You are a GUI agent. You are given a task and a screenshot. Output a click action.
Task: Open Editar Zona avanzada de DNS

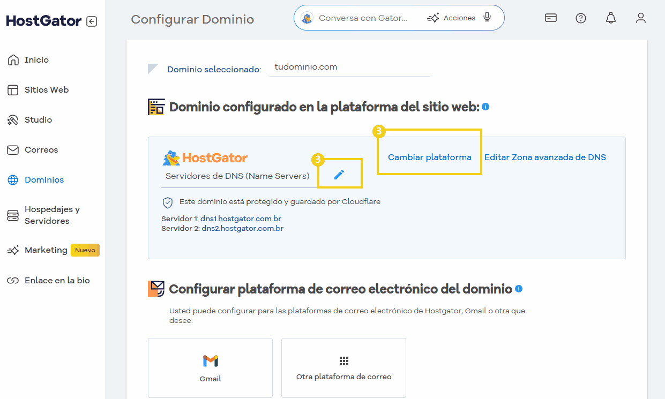[545, 157]
